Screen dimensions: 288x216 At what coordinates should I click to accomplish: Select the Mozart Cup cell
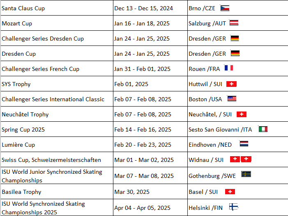coord(57,23)
